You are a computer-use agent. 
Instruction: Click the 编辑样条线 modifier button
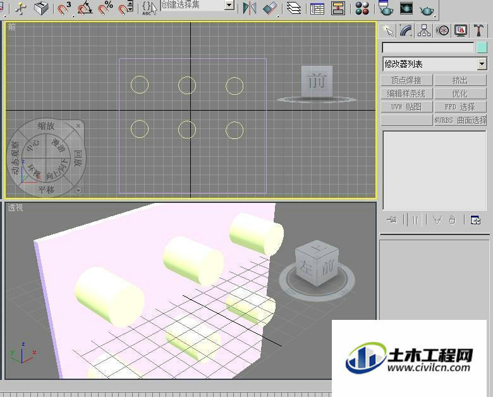pyautogui.click(x=406, y=94)
